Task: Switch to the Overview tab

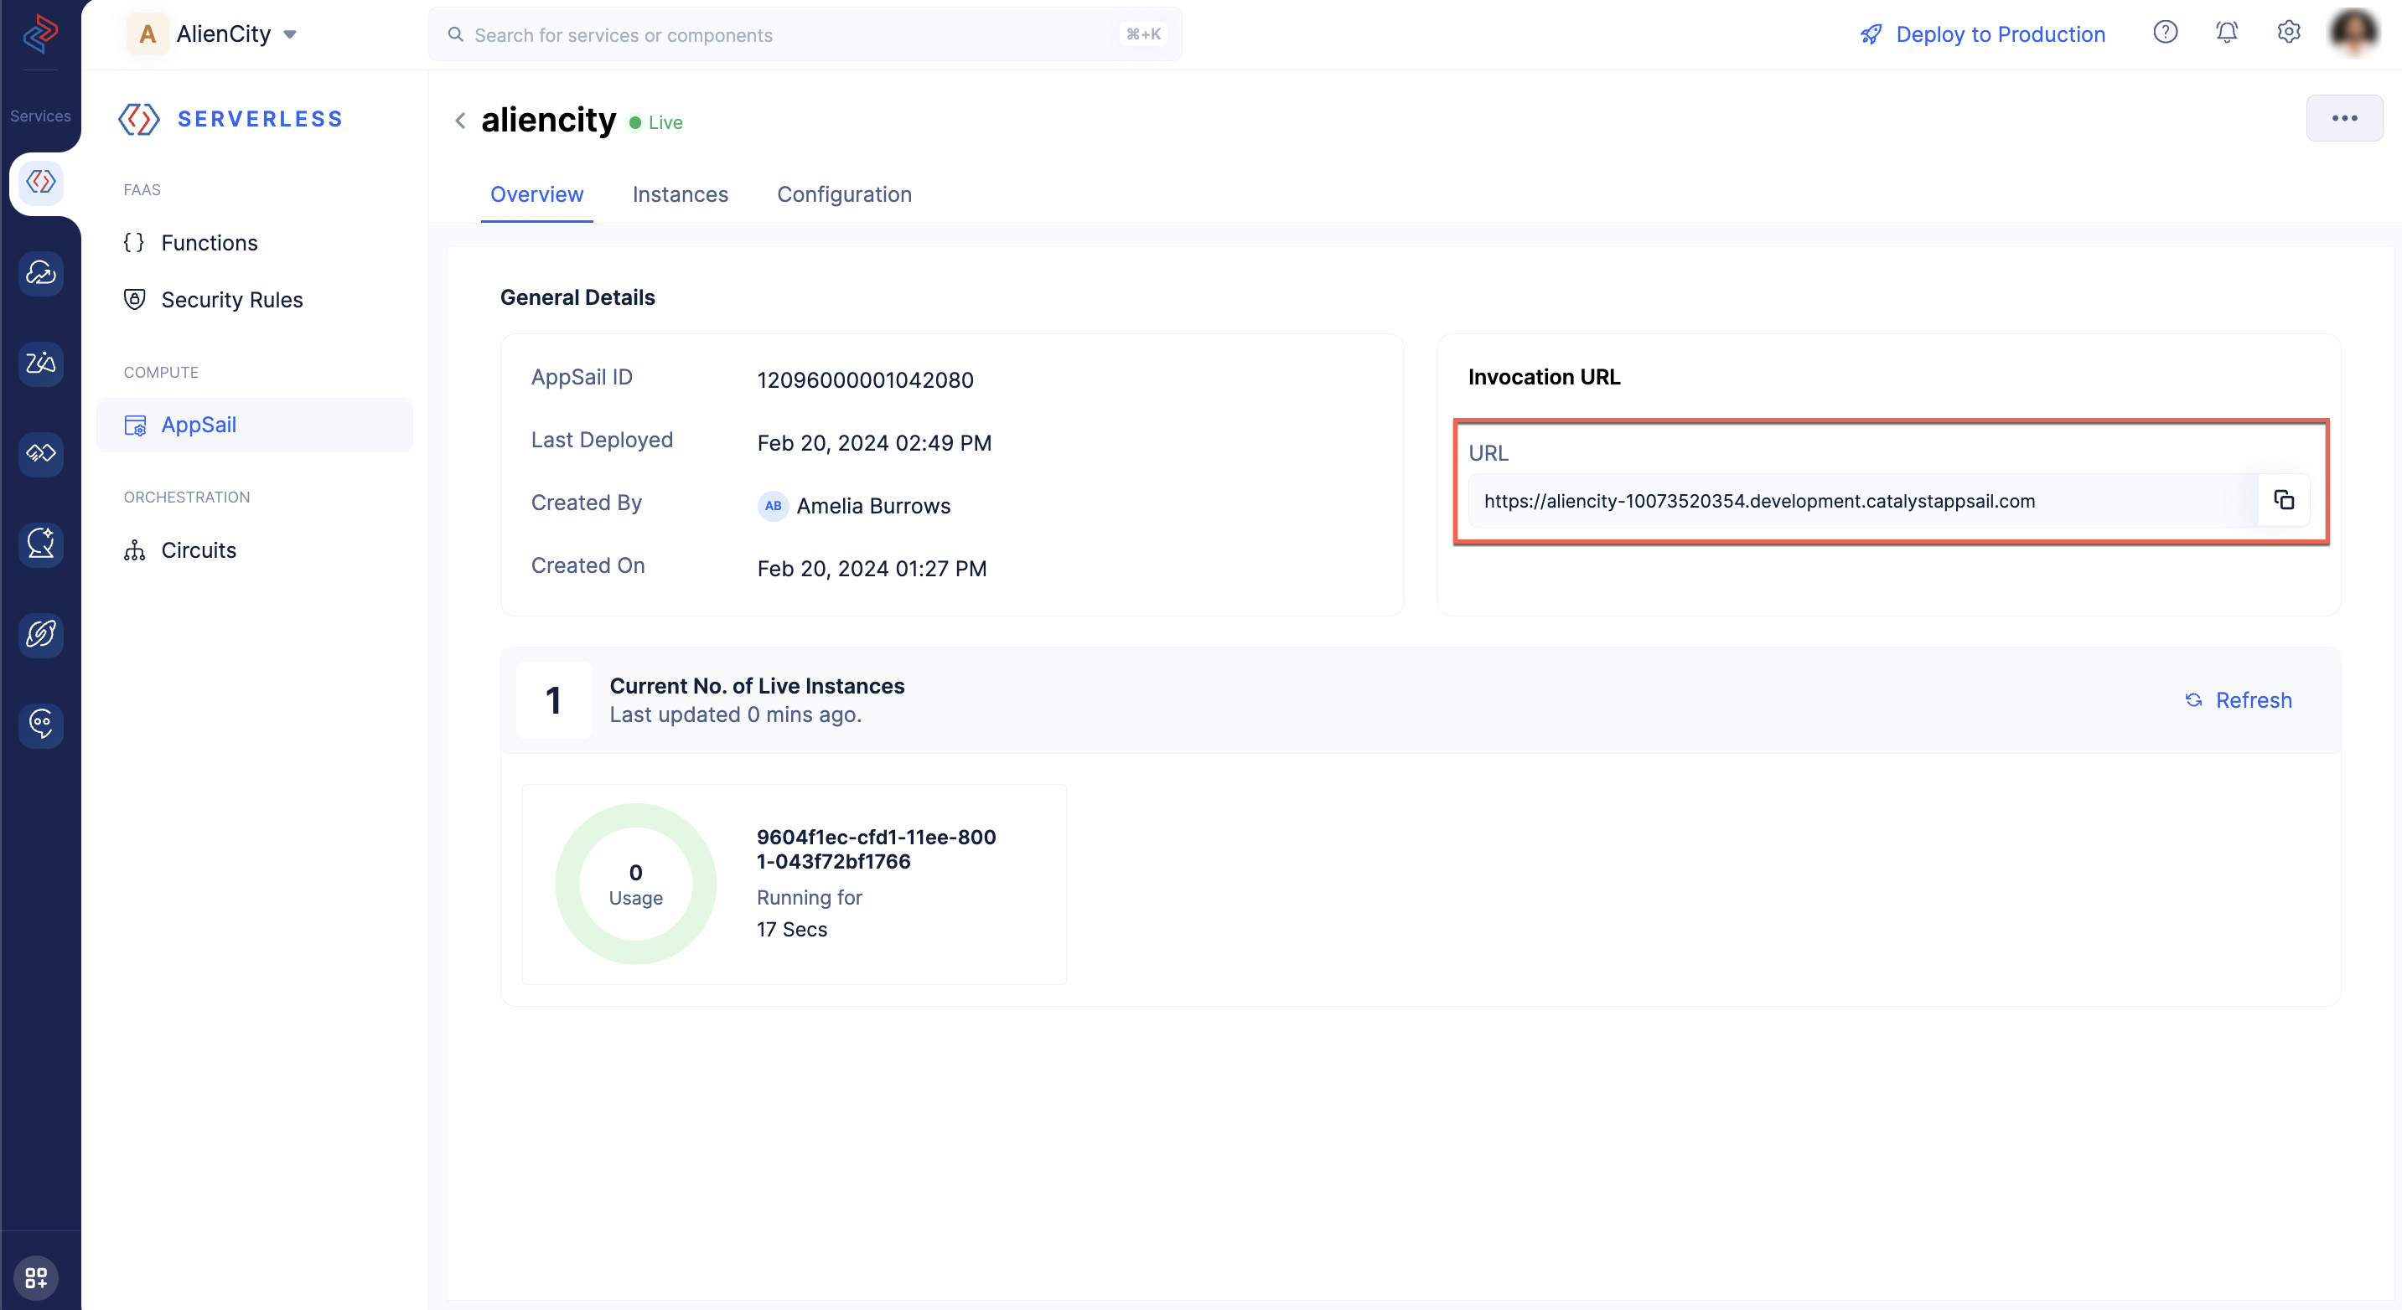Action: (537, 194)
